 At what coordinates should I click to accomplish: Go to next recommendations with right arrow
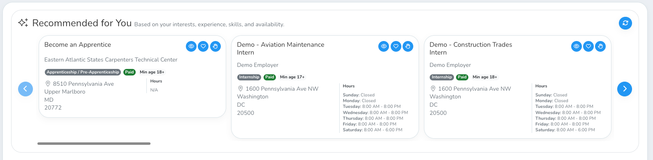625,89
